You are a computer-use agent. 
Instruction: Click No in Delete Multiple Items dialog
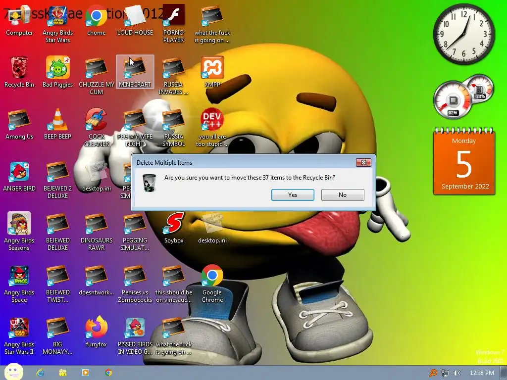pyautogui.click(x=343, y=195)
